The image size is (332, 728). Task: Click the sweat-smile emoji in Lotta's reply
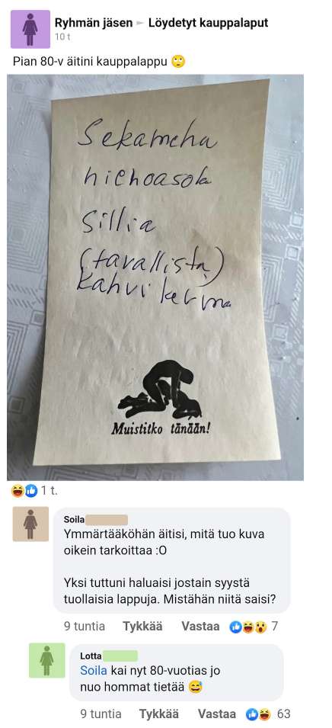[x=196, y=687]
